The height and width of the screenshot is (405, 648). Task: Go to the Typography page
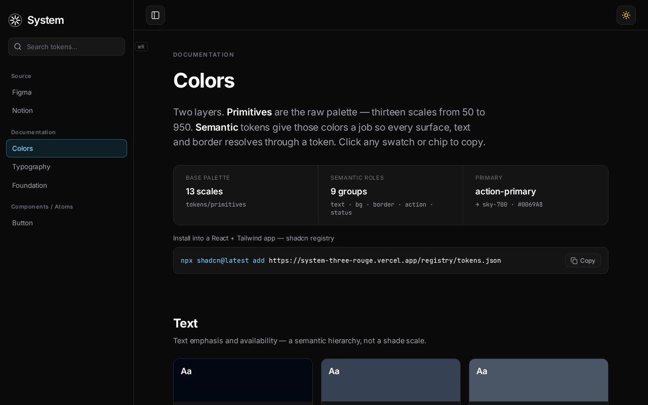[66, 167]
